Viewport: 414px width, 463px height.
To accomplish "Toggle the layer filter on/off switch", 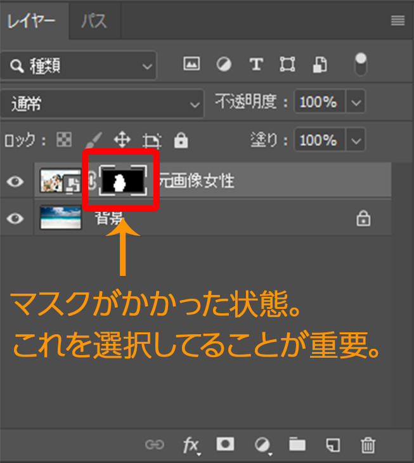I will click(360, 64).
